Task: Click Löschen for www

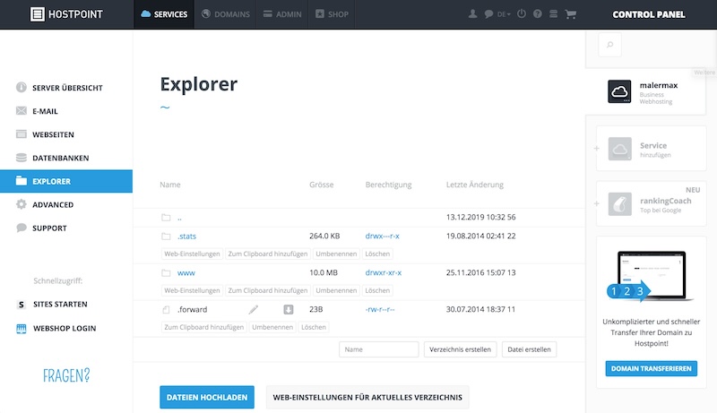Action: coord(377,290)
